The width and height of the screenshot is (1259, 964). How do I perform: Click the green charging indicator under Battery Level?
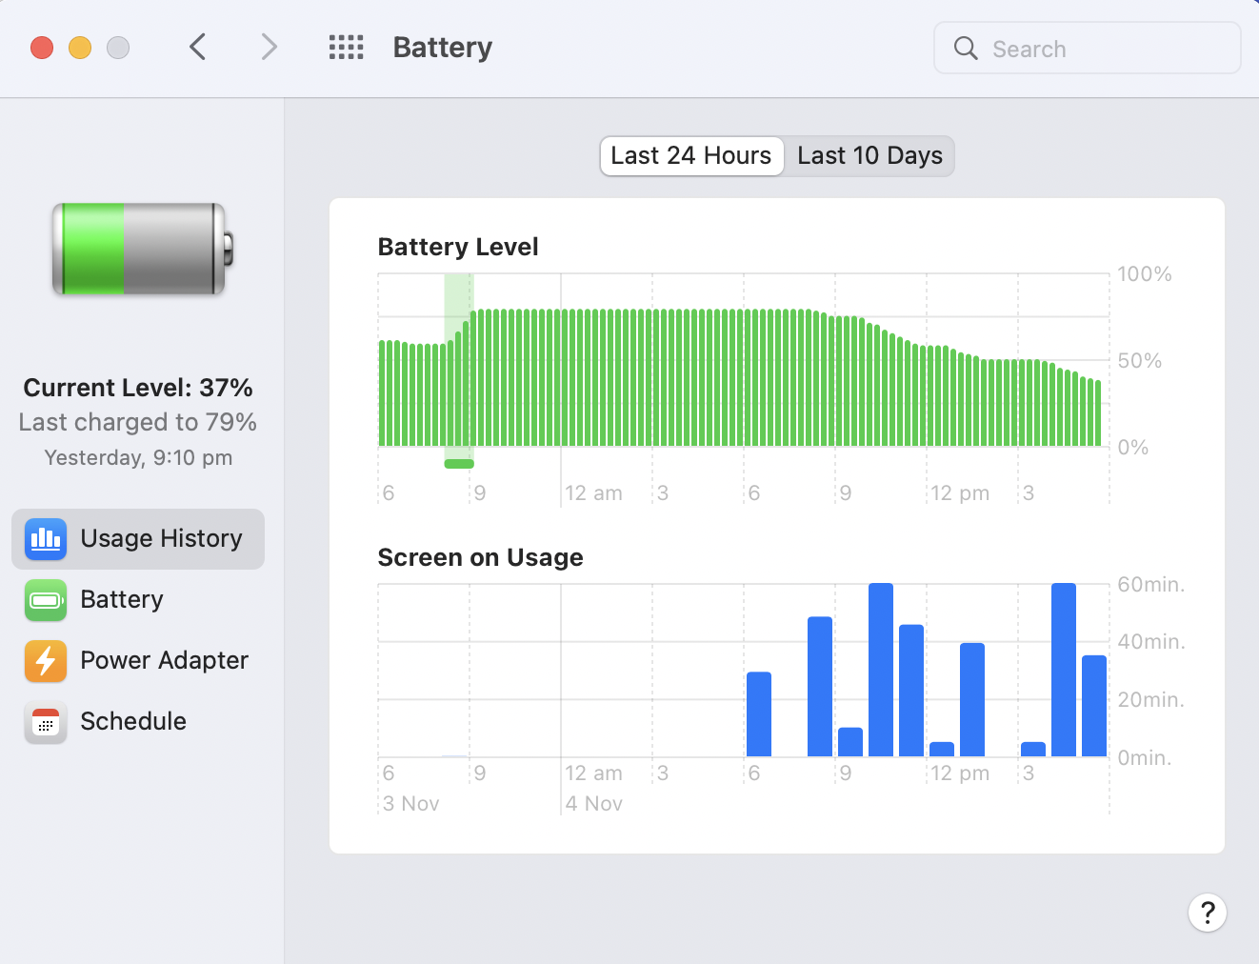pos(459,464)
